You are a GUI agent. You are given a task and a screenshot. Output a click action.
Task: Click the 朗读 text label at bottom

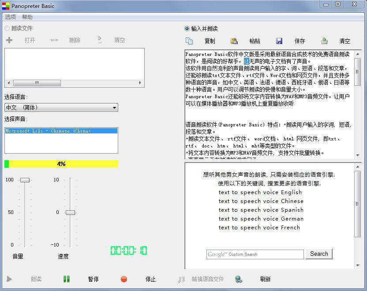(36, 279)
